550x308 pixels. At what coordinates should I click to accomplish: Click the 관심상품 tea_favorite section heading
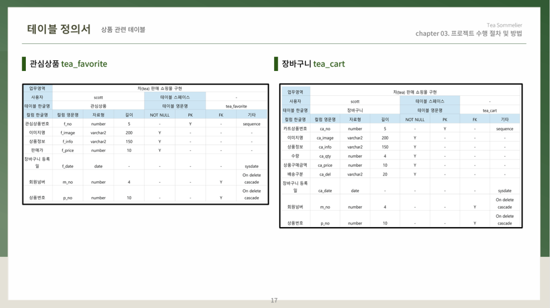pos(69,64)
